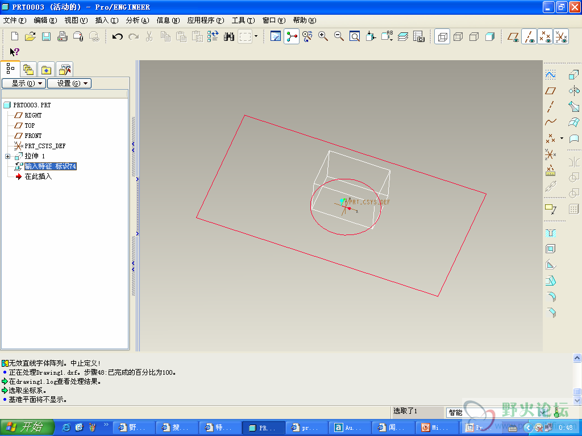582x436 pixels.
Task: Open the 工具(T) menu
Action: tap(243, 20)
